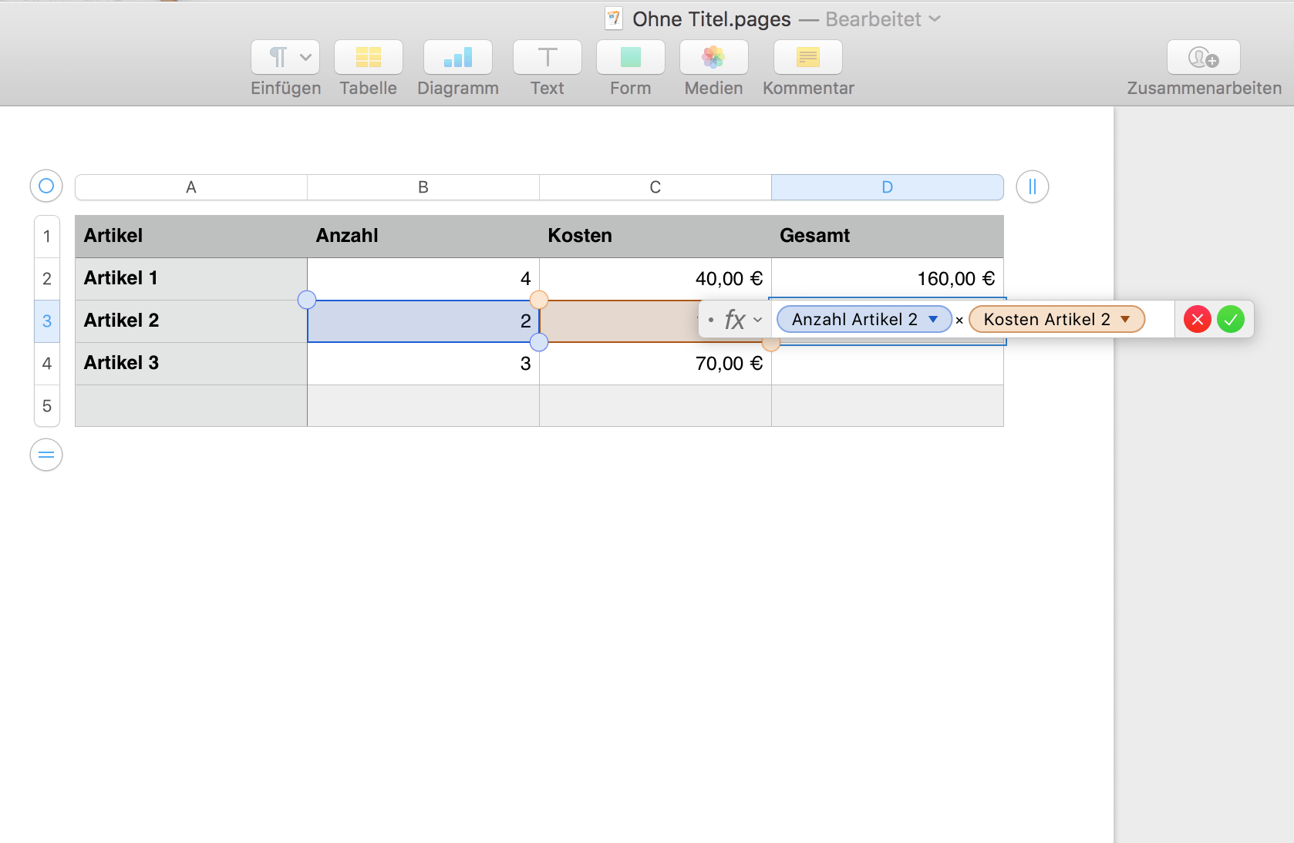This screenshot has width=1294, height=843.
Task: Click the Zusammenarbeiten collaborate icon
Action: tap(1203, 58)
